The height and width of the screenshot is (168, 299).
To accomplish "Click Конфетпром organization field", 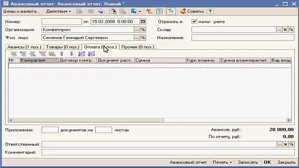I will pyautogui.click(x=88, y=29).
